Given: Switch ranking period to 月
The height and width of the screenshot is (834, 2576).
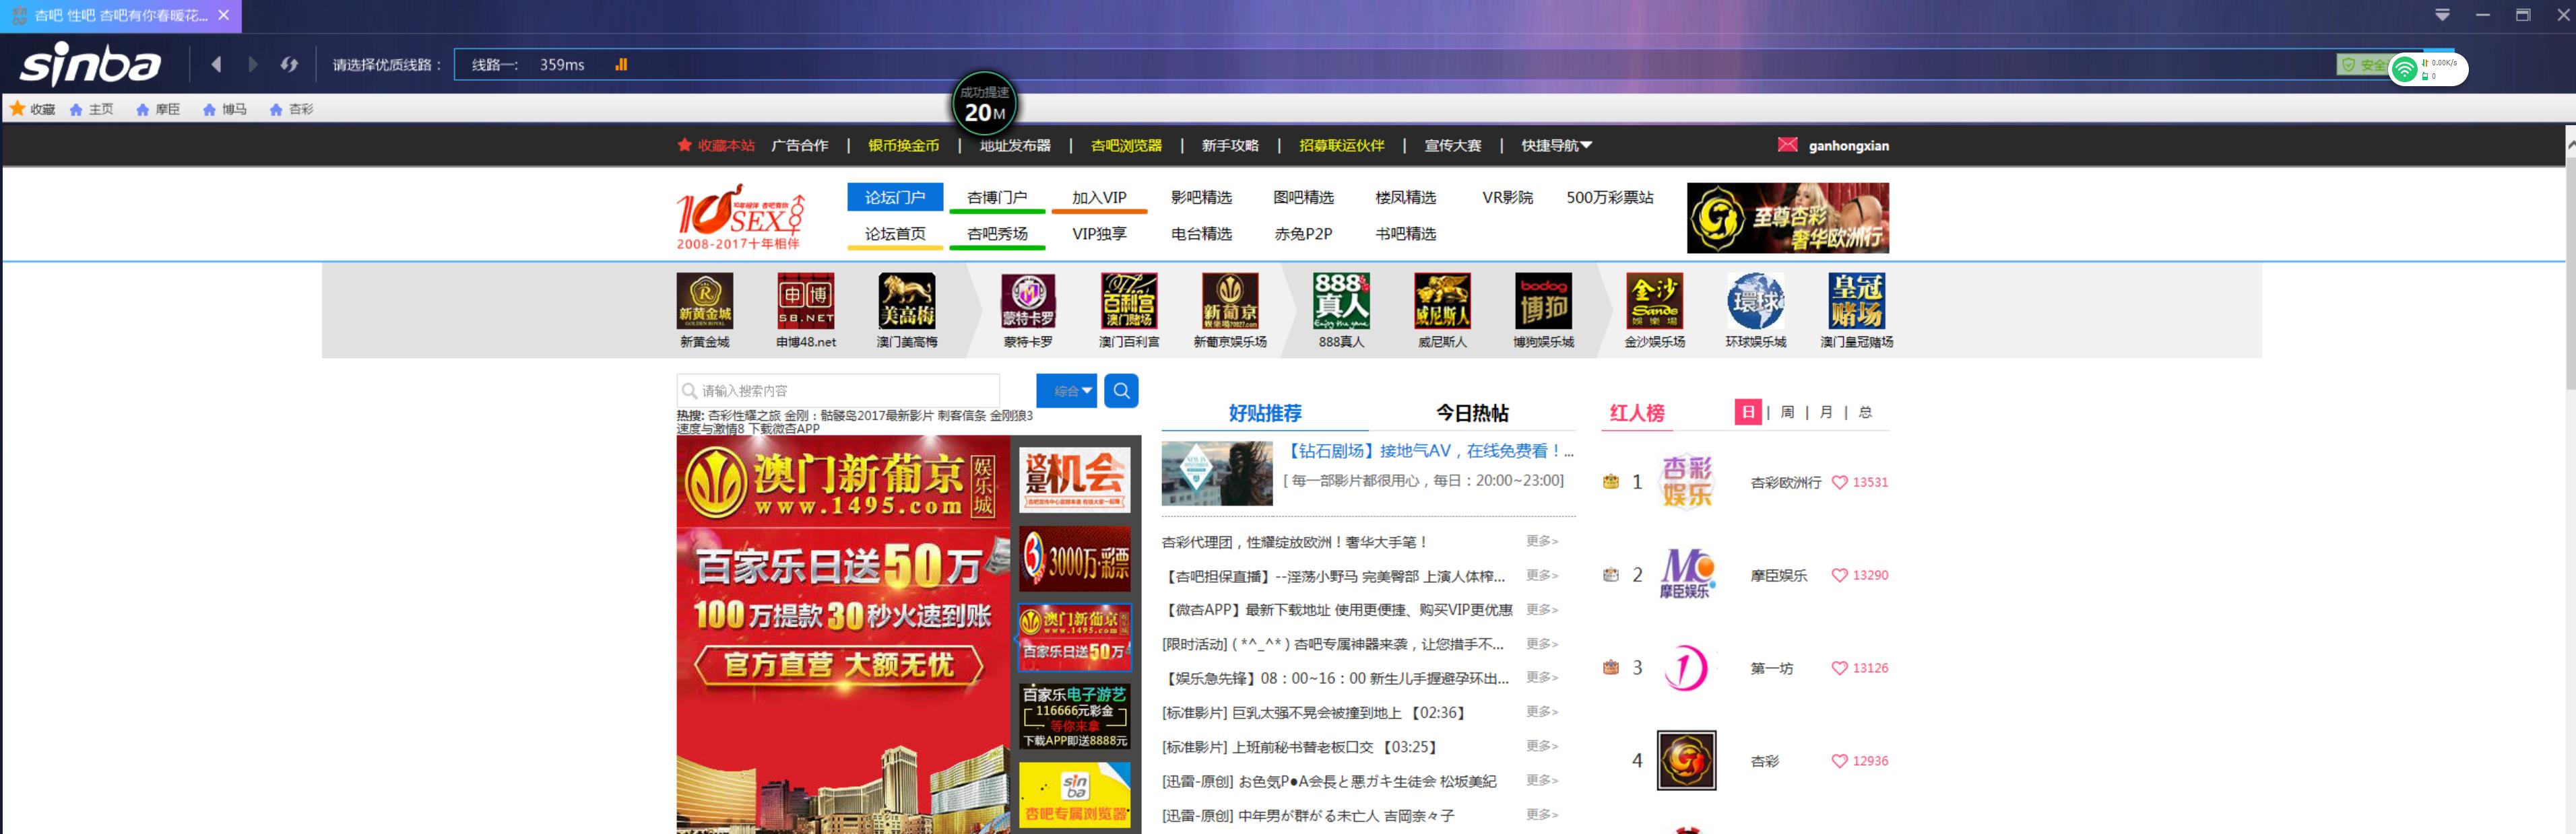Looking at the screenshot, I should (1826, 413).
